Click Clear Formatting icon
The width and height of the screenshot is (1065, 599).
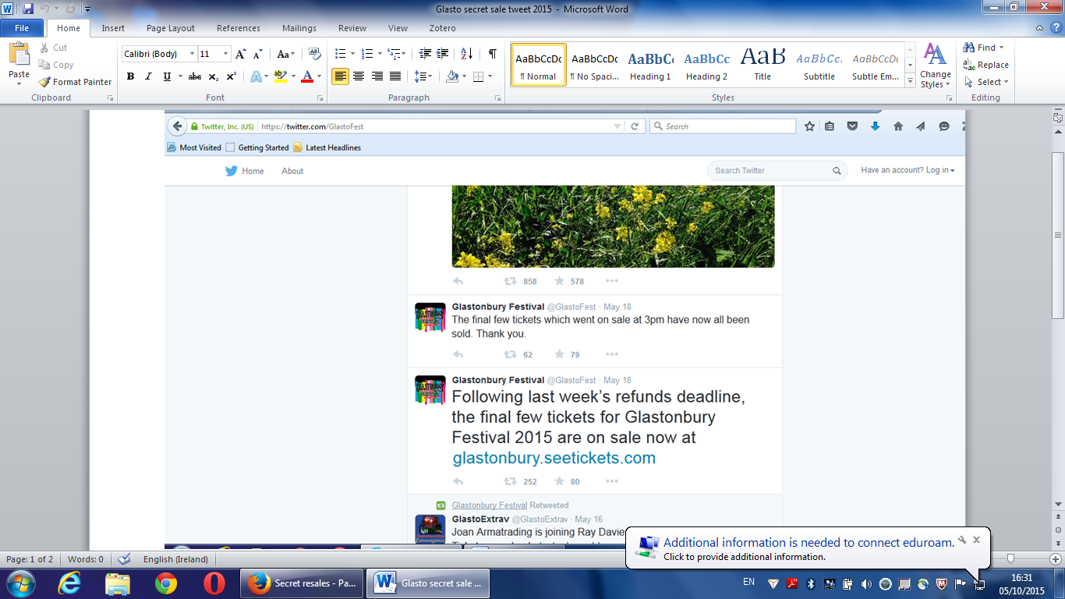(x=315, y=54)
